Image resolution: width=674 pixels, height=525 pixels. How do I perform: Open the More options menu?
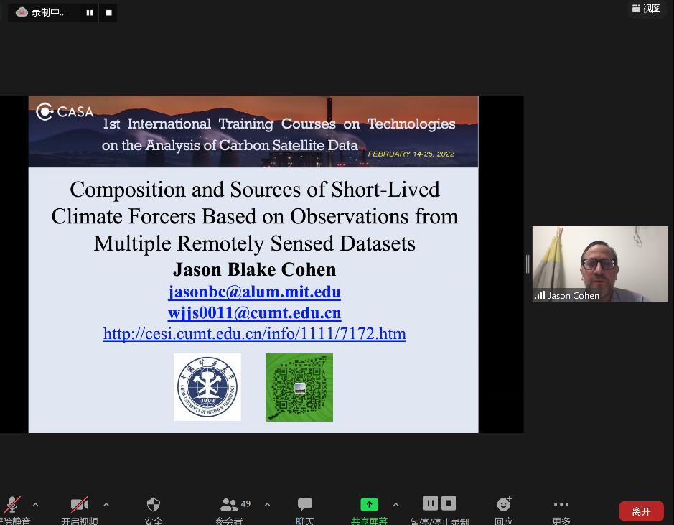(561, 505)
